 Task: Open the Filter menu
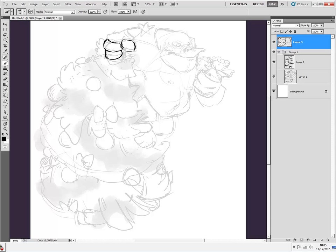coord(68,4)
